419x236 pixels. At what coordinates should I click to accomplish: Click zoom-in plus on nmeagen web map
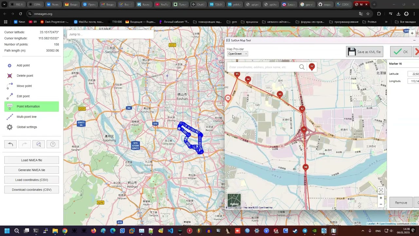(412, 33)
